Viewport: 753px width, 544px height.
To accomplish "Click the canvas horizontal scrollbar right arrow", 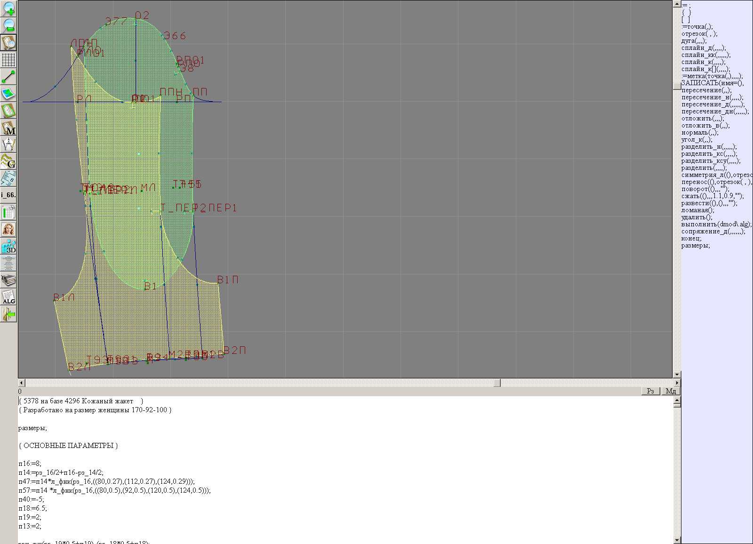I will [677, 383].
